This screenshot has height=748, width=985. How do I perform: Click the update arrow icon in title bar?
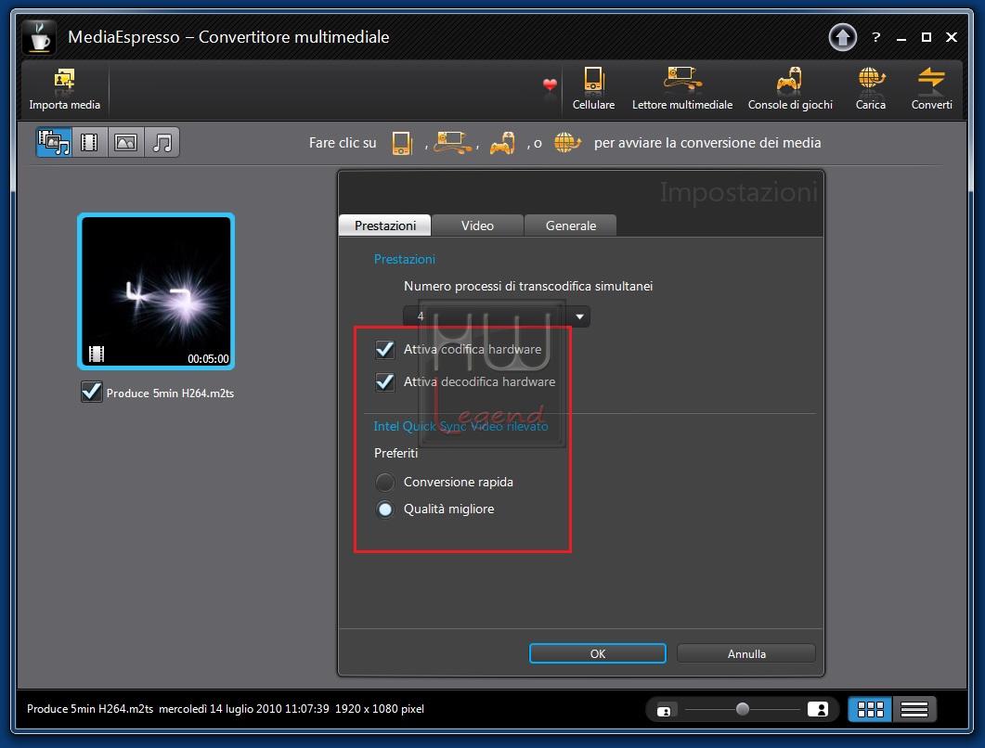[x=842, y=37]
